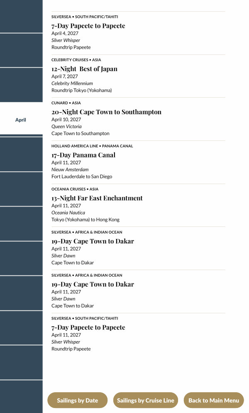This screenshot has width=249, height=413.
Task: Open 13-Night Far East Enchantment cruise
Action: (97, 198)
